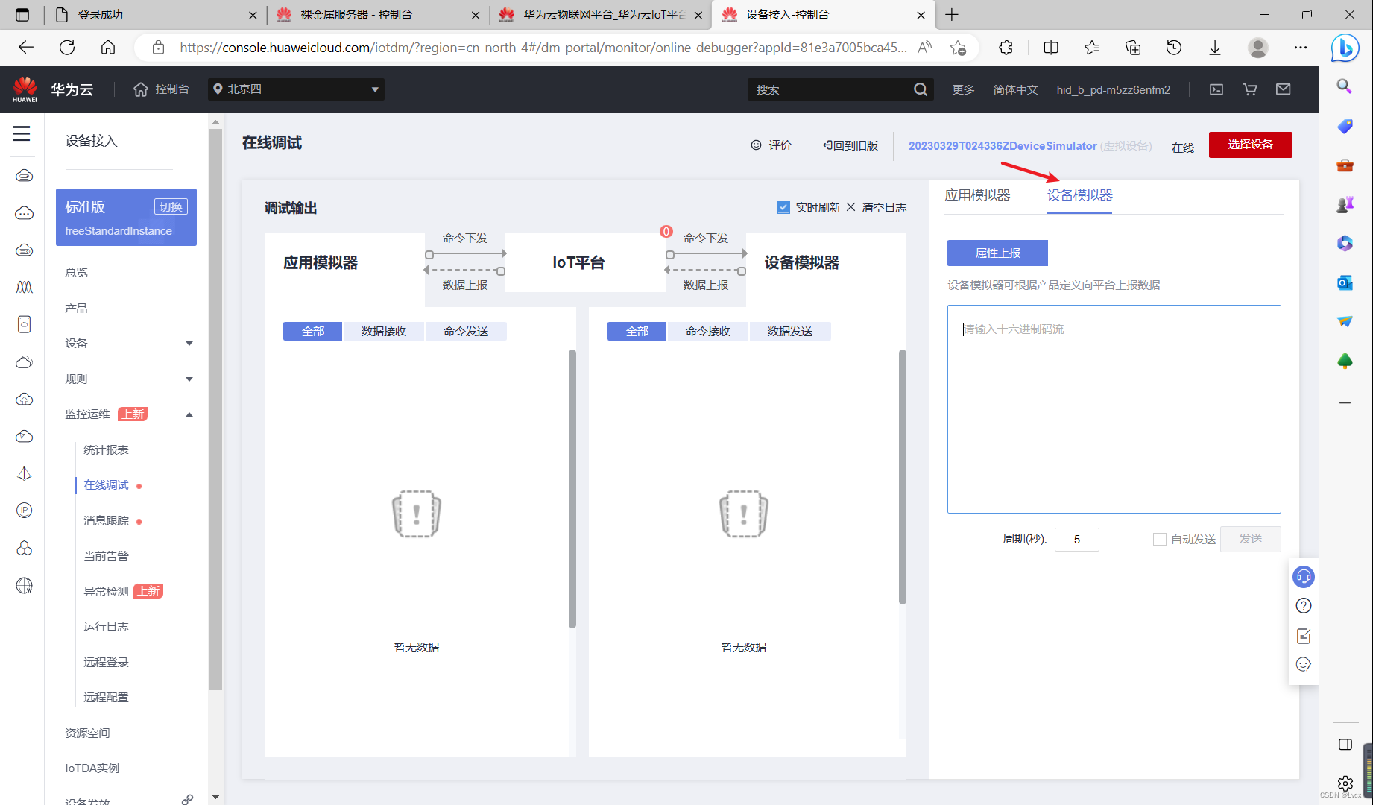The height and width of the screenshot is (805, 1373).
Task: Click the globe icon in left icon rail
Action: click(25, 586)
